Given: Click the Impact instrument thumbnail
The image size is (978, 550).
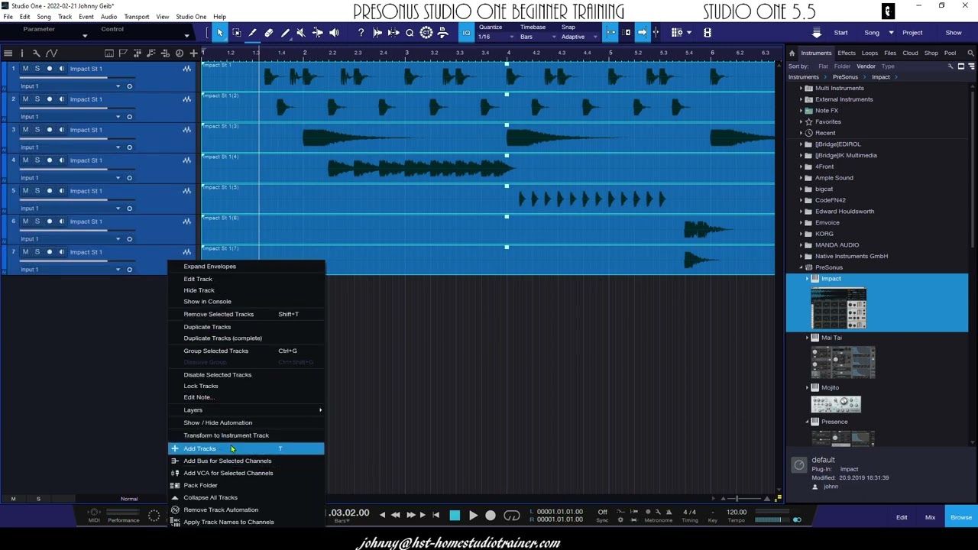Looking at the screenshot, I should coord(838,309).
